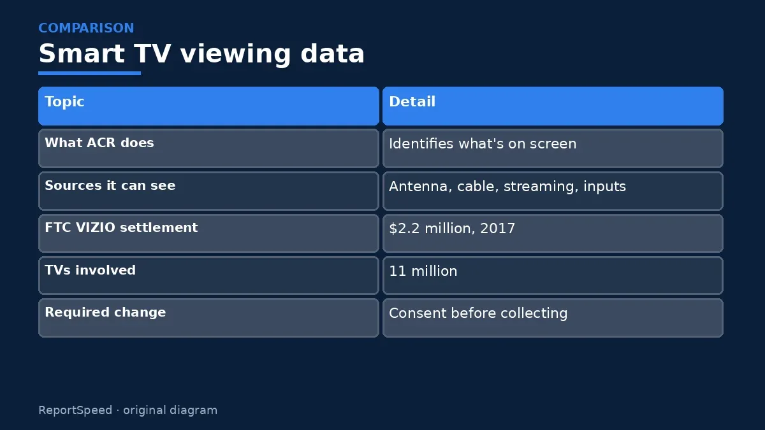
Task: Click the '11 million' cell
Action: point(553,276)
